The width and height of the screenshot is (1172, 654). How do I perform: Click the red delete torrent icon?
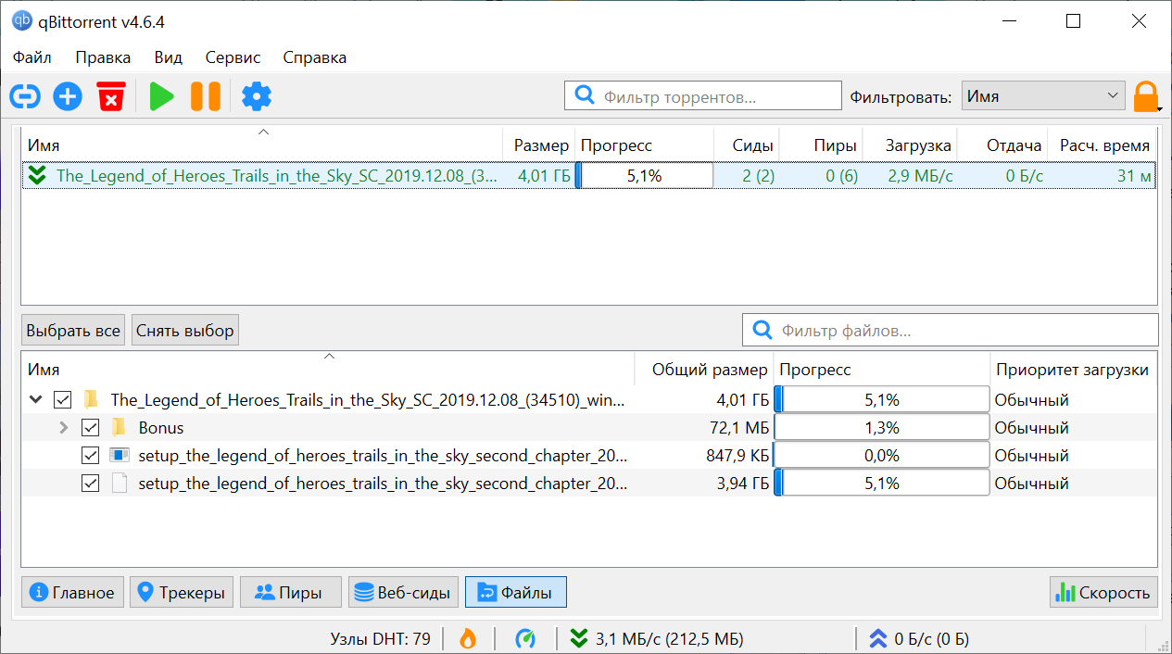click(111, 96)
